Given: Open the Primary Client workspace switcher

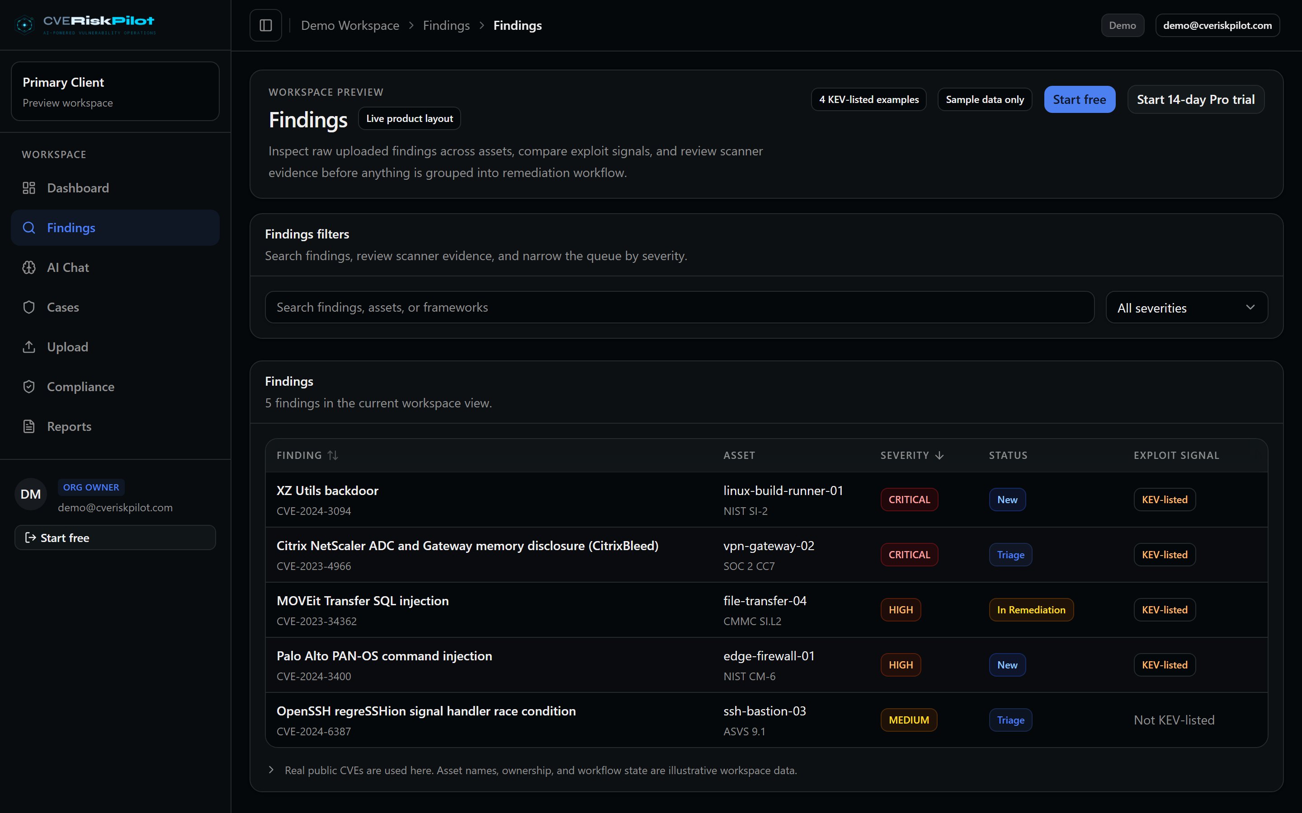Looking at the screenshot, I should click(115, 91).
